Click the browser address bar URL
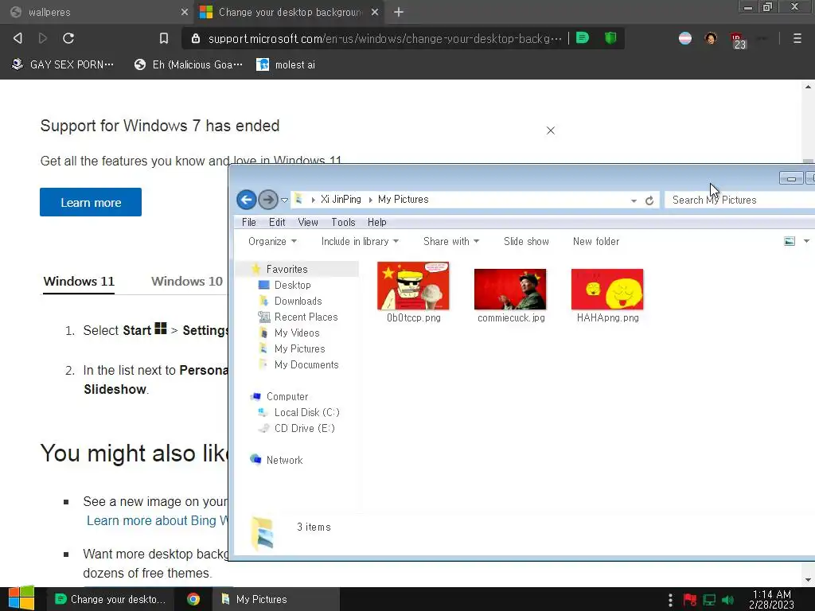Image resolution: width=815 pixels, height=611 pixels. tap(384, 38)
